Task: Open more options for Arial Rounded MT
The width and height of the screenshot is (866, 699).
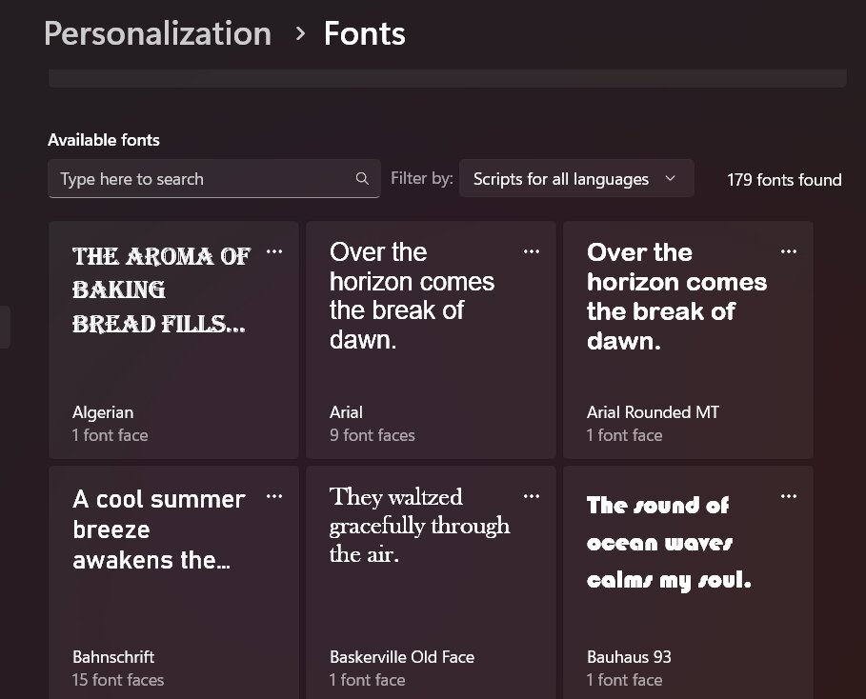Action: coord(788,251)
